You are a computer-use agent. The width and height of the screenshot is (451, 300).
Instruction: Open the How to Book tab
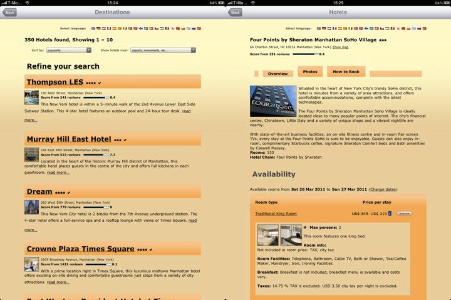point(346,71)
